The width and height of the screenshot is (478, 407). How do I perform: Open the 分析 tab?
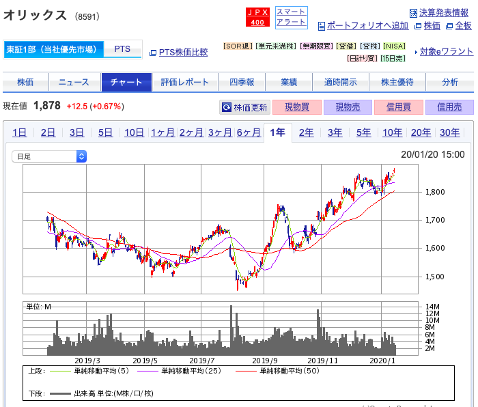click(x=450, y=82)
